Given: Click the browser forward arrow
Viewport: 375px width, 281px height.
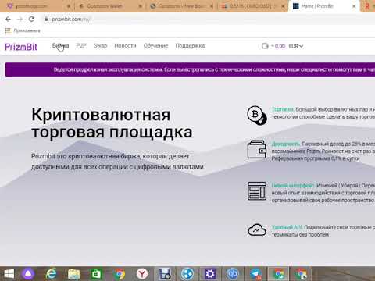Looking at the screenshot, I should point(20,19).
